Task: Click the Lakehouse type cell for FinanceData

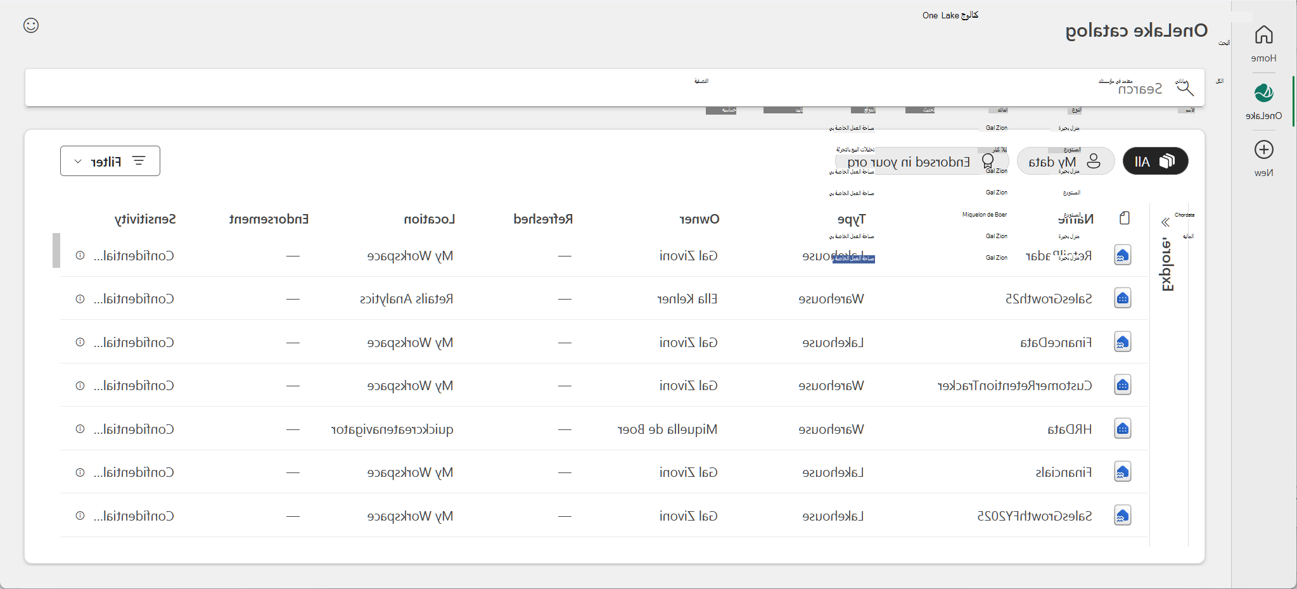Action: pyautogui.click(x=833, y=343)
